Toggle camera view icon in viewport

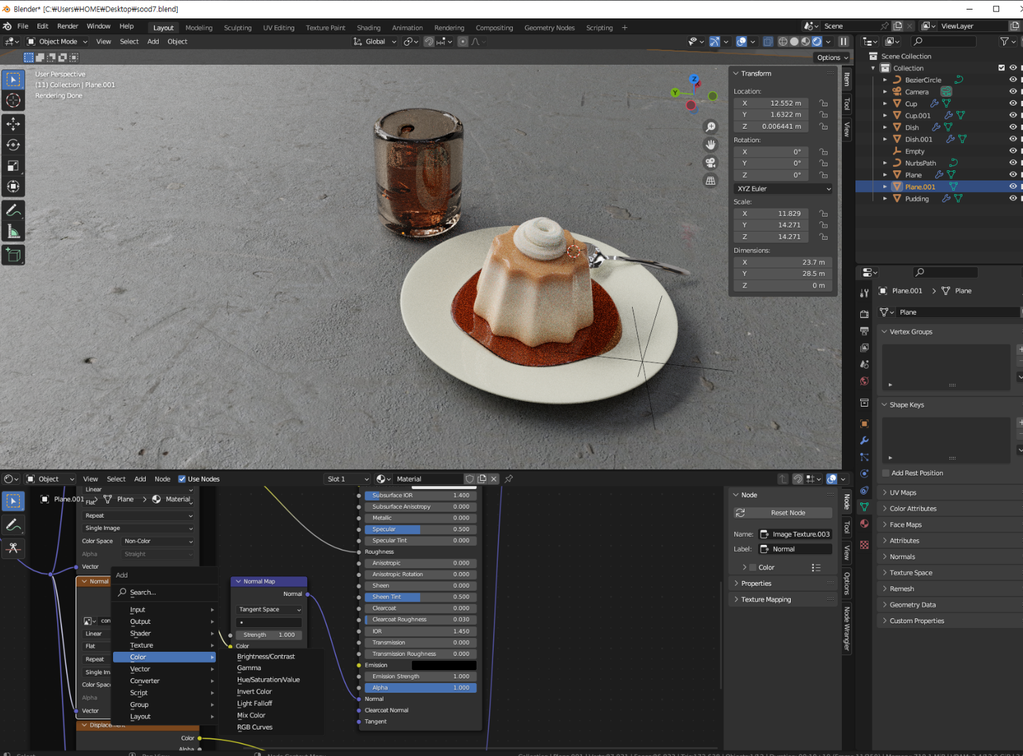point(710,163)
